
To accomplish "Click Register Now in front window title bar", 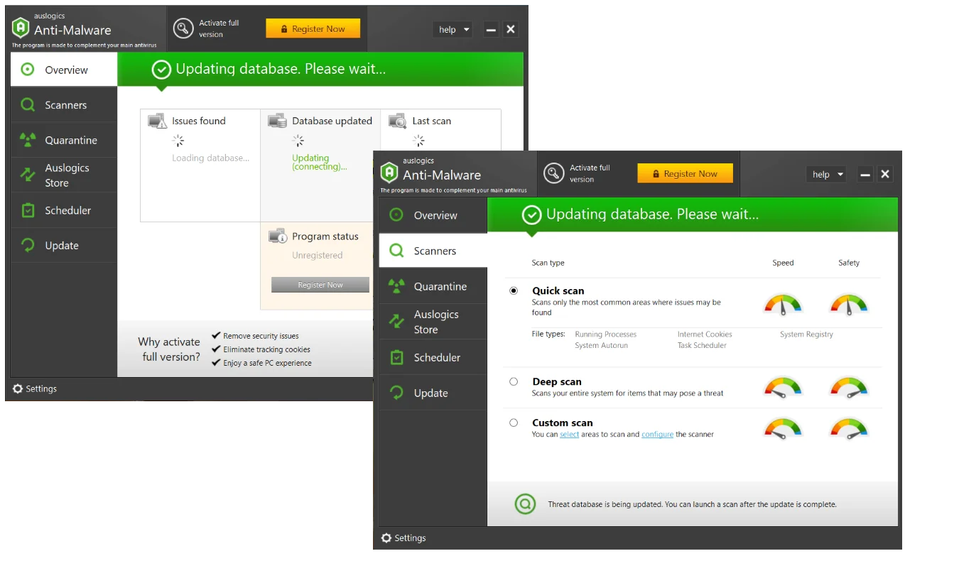I will 685,174.
